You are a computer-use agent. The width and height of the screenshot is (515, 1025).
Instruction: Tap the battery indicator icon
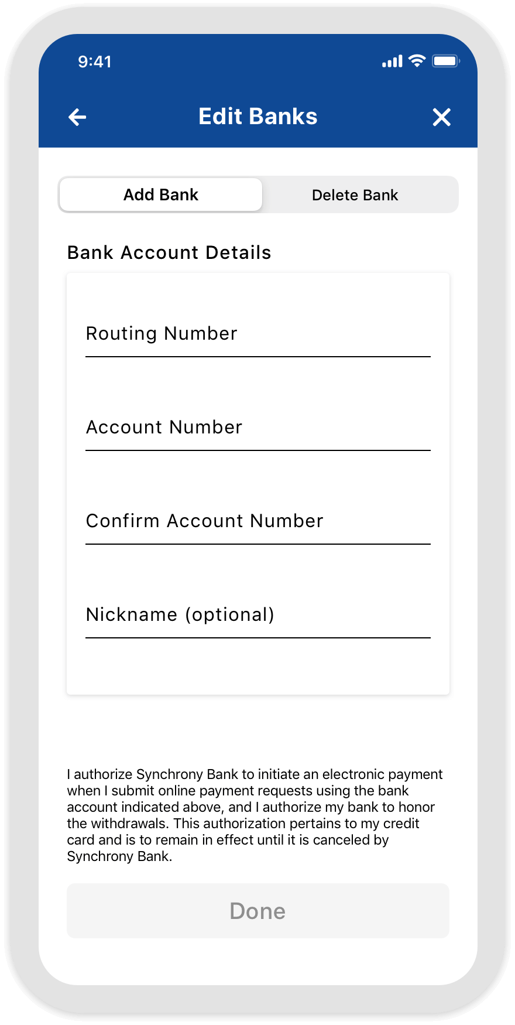[x=446, y=61]
